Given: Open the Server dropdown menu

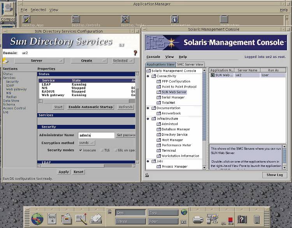Looking at the screenshot, I should [39, 61].
